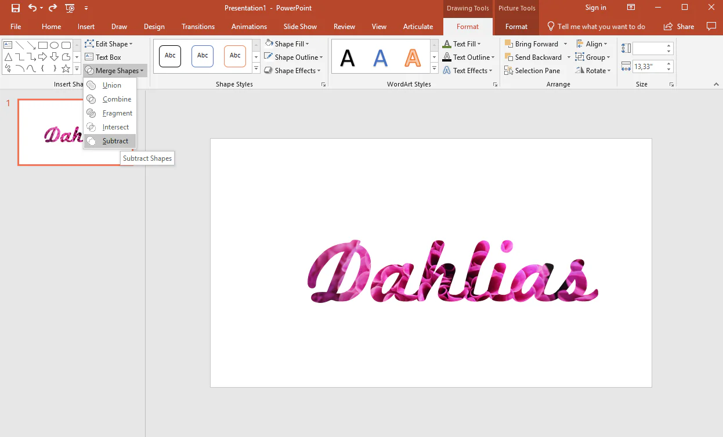Apply black outline Abc shape style
This screenshot has height=437, width=723.
pyautogui.click(x=170, y=56)
